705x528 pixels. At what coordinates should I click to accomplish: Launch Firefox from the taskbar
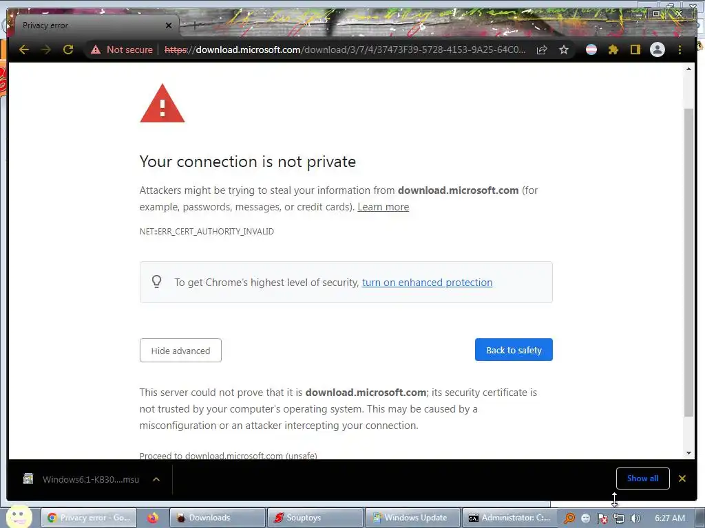[153, 518]
